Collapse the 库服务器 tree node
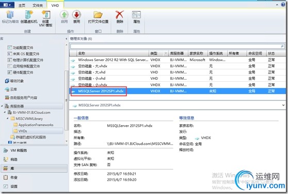The image size is (288, 194). pos(2,106)
